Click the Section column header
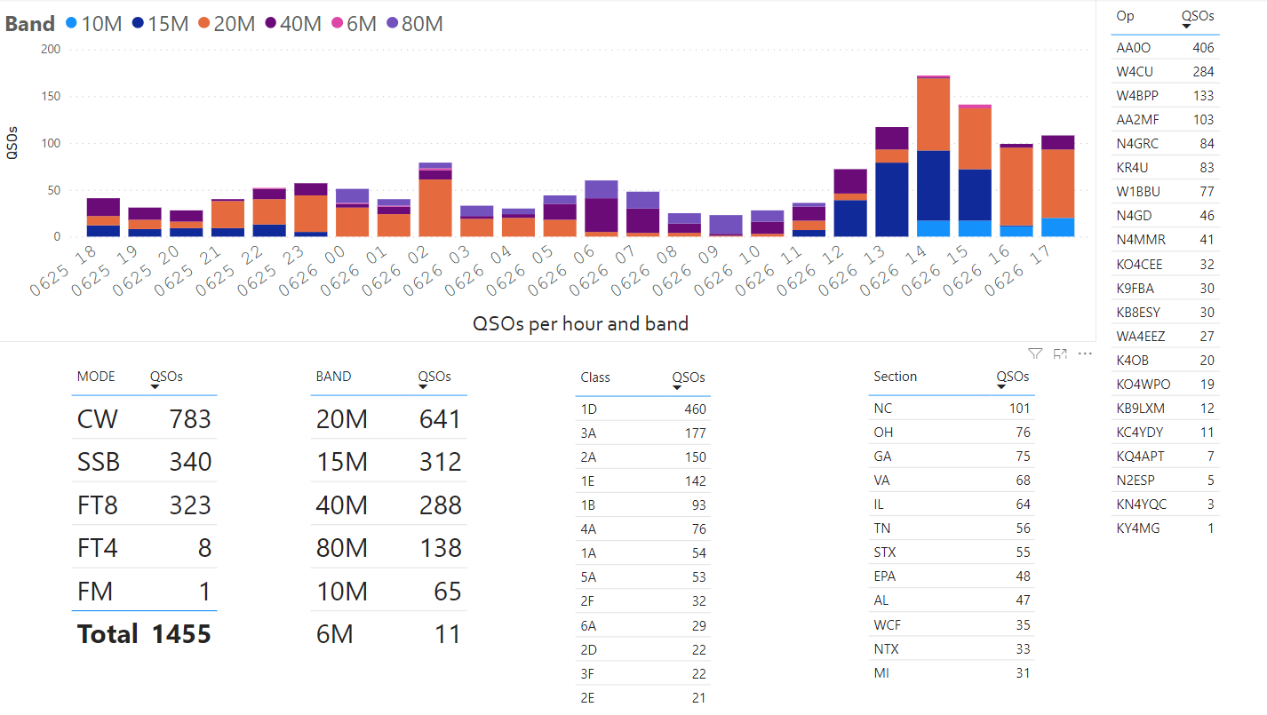 (895, 377)
